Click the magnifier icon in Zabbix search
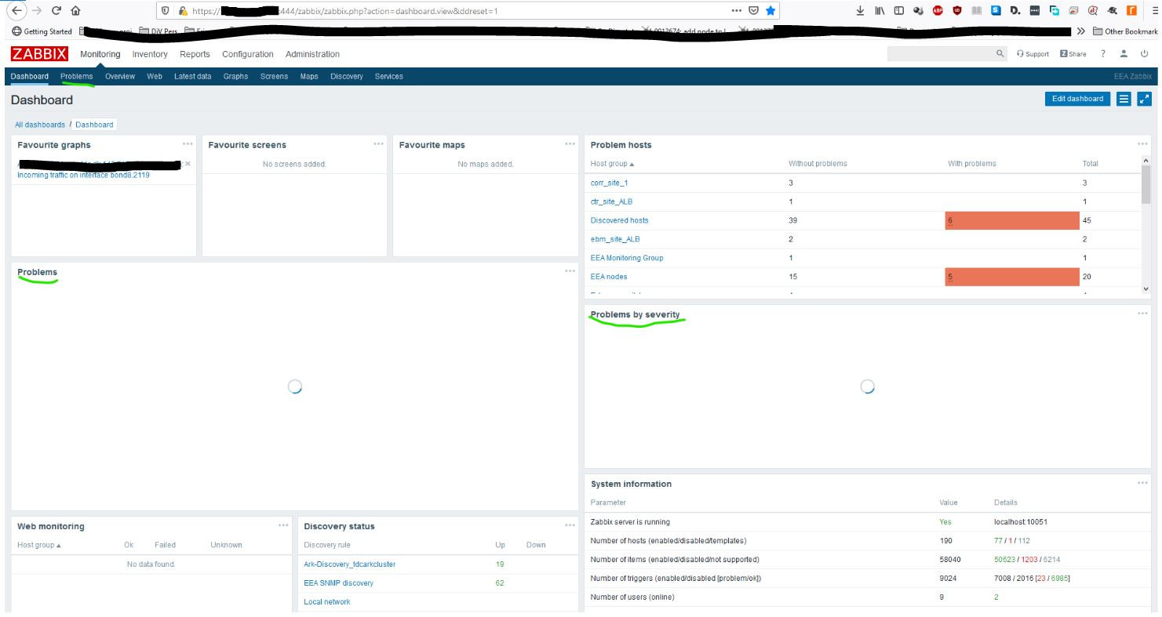The width and height of the screenshot is (1162, 617). tap(1000, 54)
